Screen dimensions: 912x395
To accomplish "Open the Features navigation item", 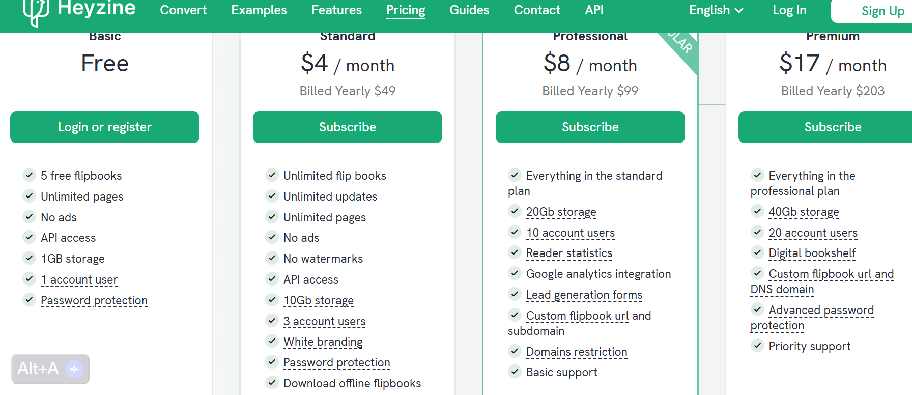I will pos(336,10).
